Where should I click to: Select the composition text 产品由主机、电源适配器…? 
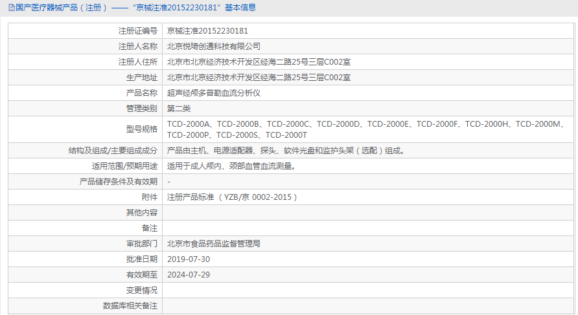[x=286, y=151]
